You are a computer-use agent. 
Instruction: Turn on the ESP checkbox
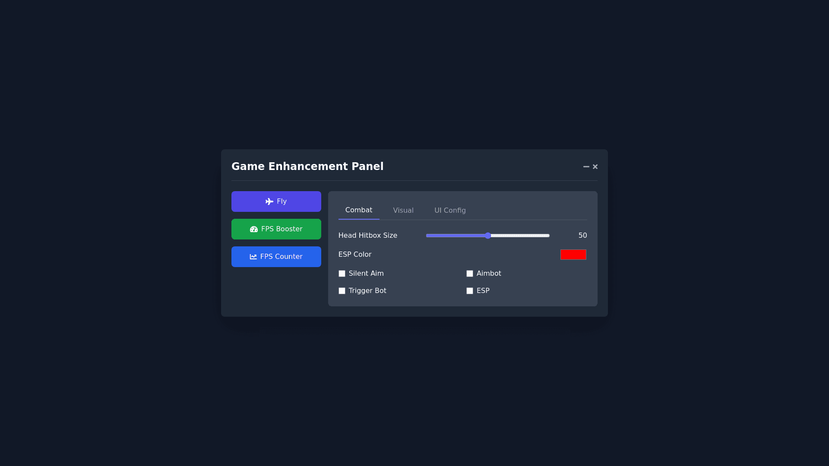[x=470, y=291]
